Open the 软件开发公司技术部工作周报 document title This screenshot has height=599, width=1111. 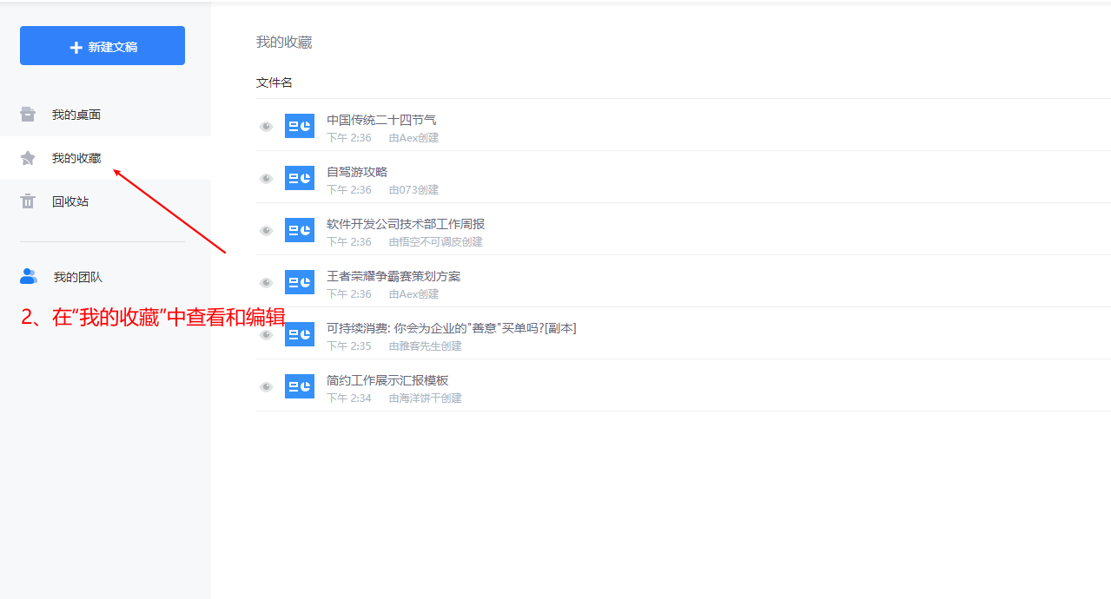tap(405, 224)
